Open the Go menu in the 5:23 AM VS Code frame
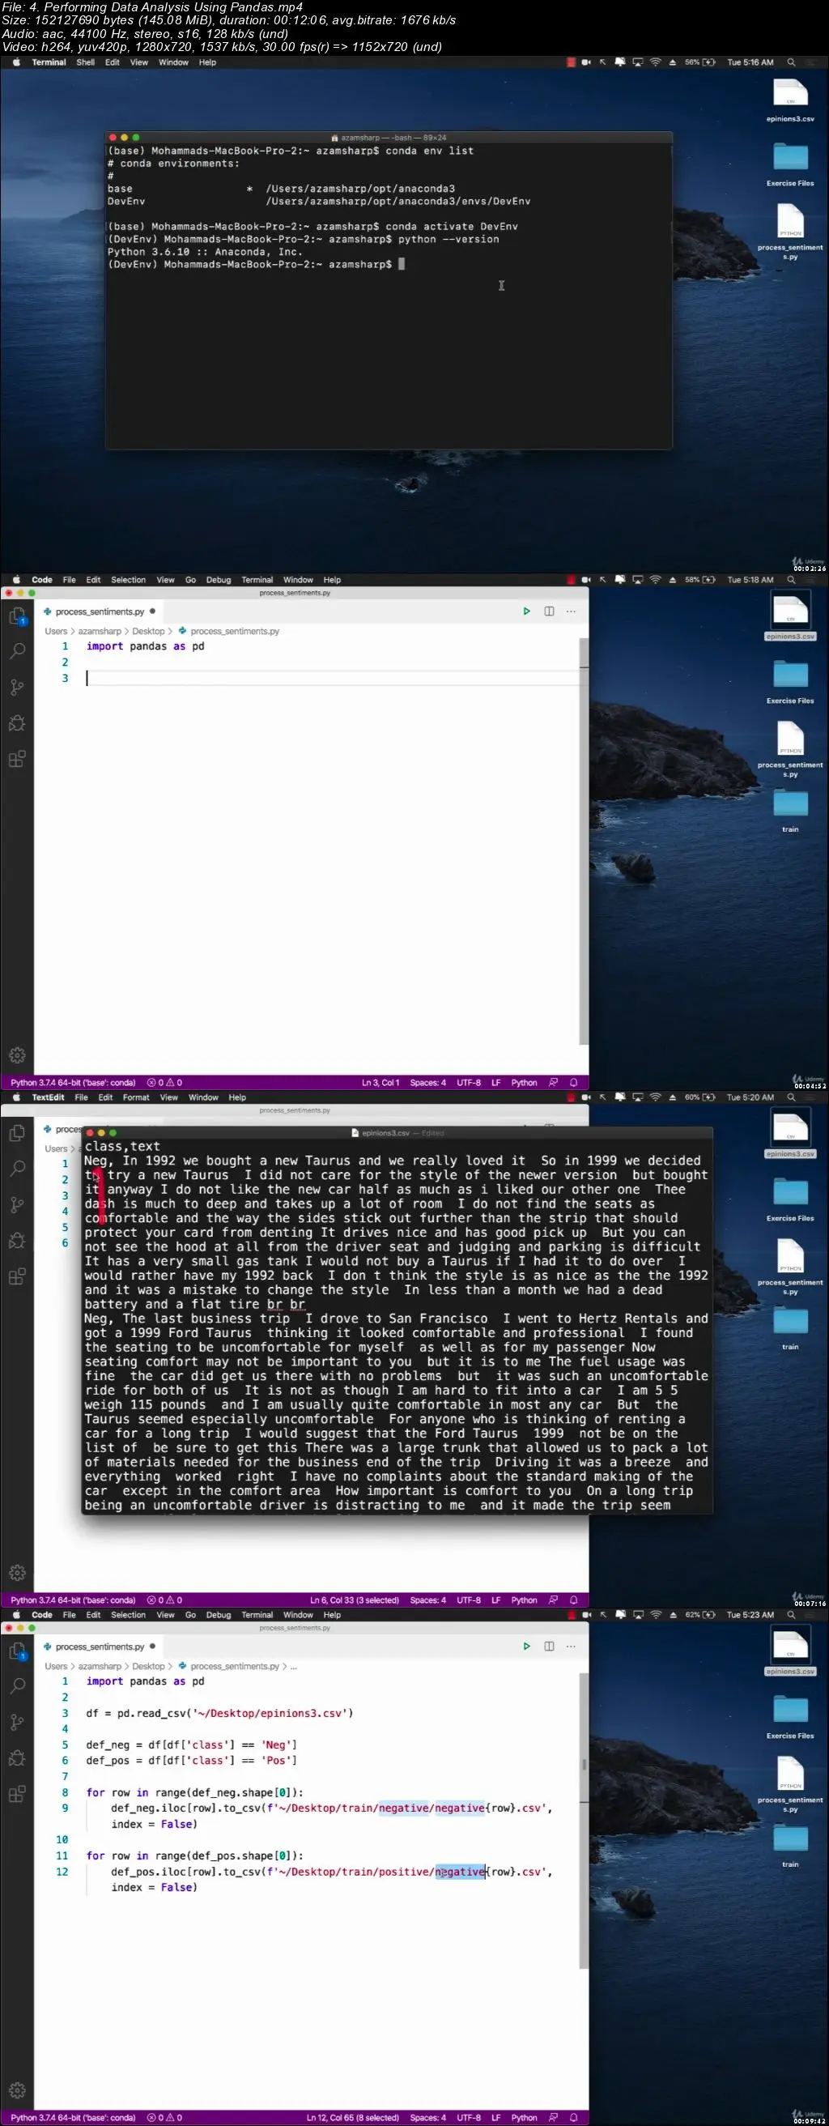This screenshot has height=2126, width=829. coord(190,1615)
